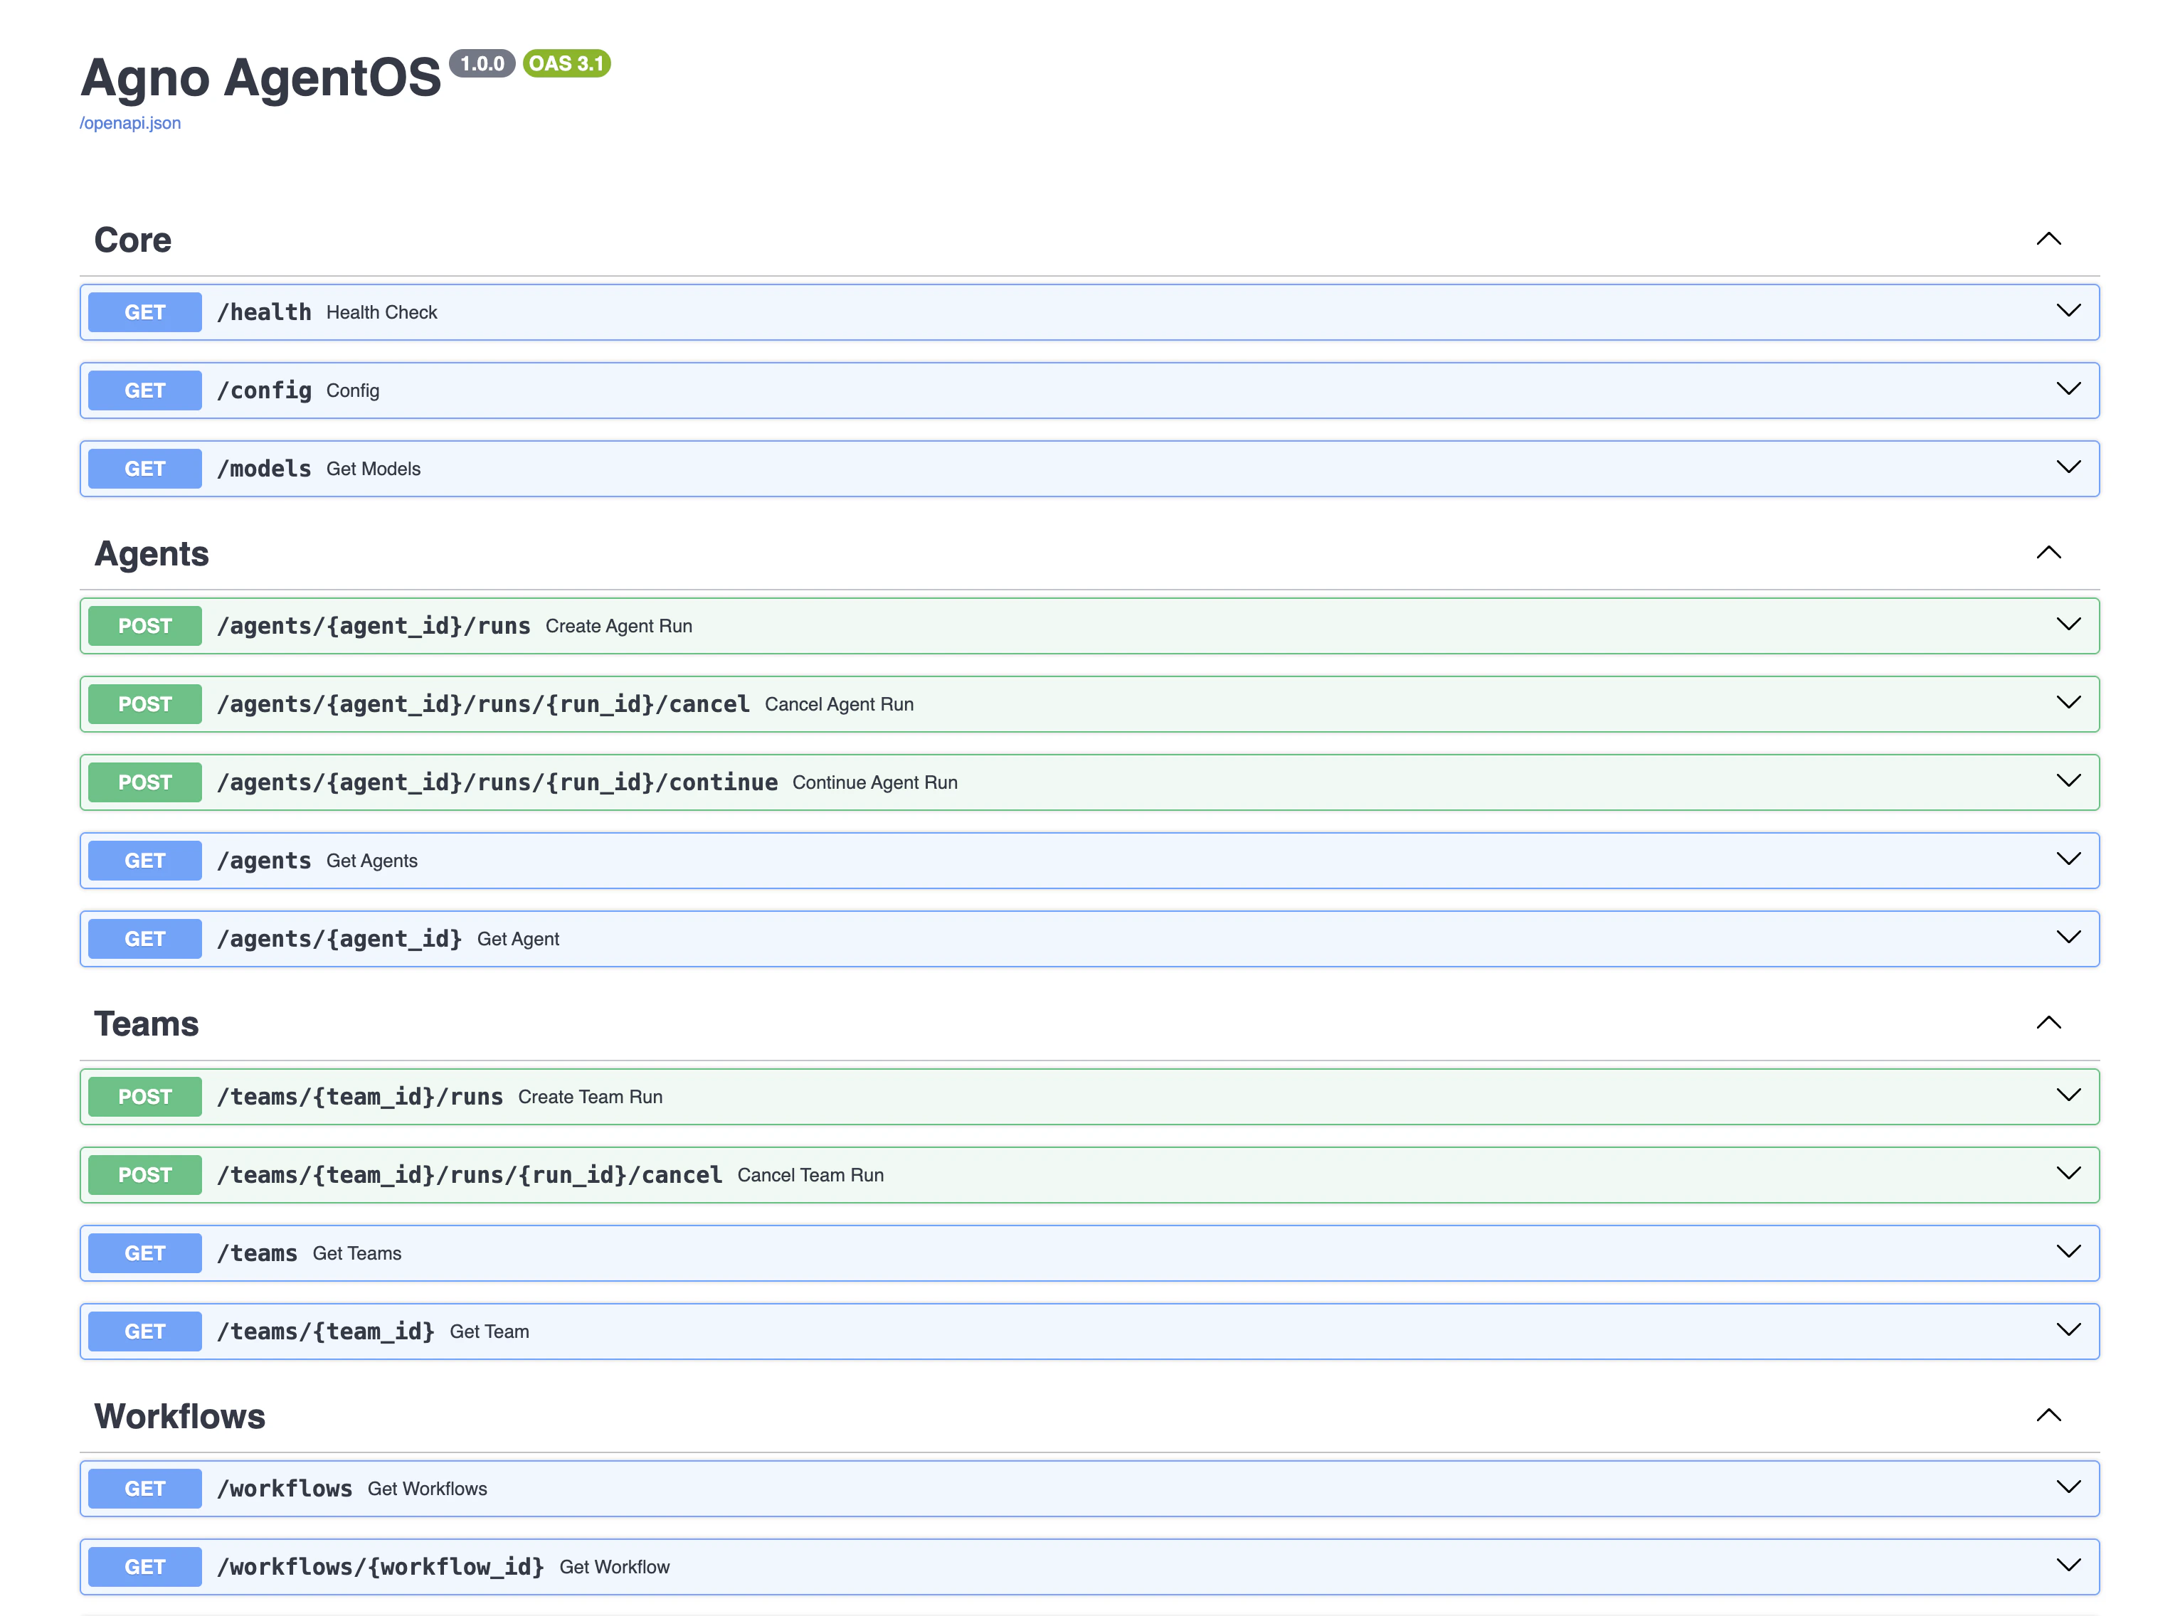The height and width of the screenshot is (1616, 2180).
Task: Collapse the Agents section
Action: click(x=2050, y=553)
